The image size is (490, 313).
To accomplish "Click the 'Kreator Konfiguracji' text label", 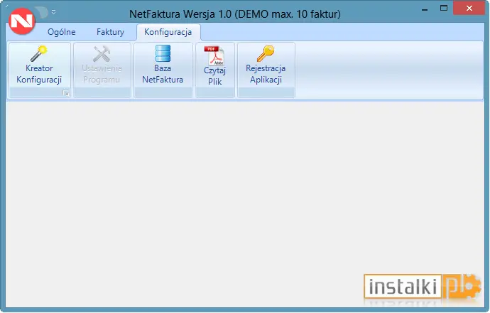I will point(39,74).
